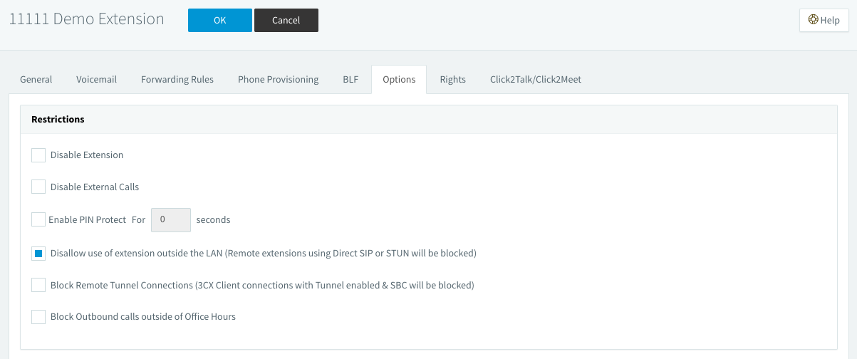Switch to the Voicemail tab
Viewport: 857px width, 359px height.
(x=96, y=79)
